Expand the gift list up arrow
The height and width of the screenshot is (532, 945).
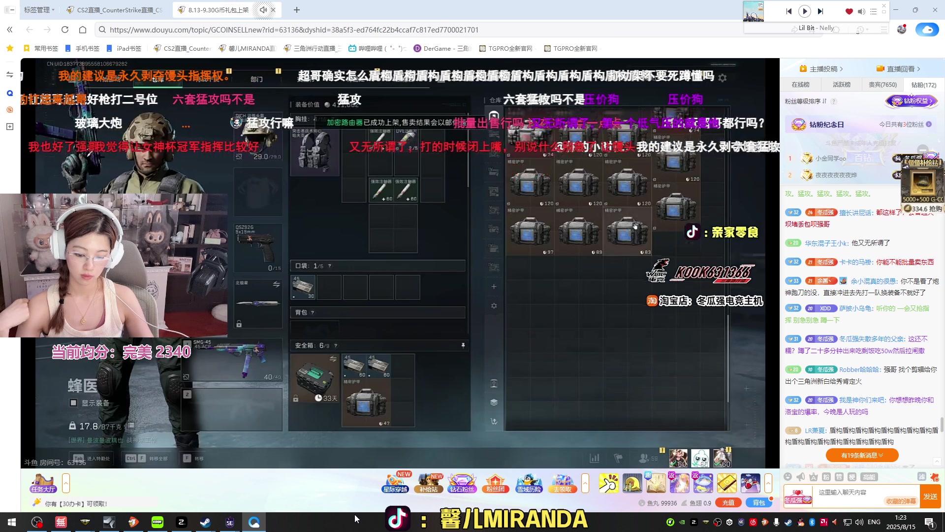pos(768,483)
